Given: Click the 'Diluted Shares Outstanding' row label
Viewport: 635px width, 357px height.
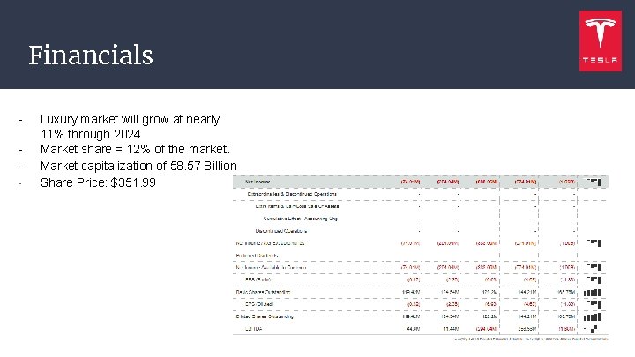Looking at the screenshot, I should coord(265,316).
